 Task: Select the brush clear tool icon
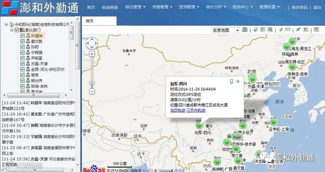(x=281, y=29)
